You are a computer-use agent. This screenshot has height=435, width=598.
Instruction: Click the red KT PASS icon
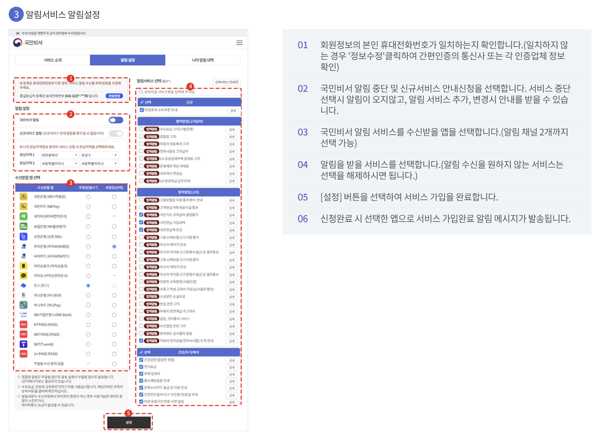tap(23, 324)
